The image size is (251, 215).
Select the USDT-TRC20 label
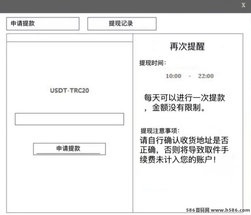point(69,91)
